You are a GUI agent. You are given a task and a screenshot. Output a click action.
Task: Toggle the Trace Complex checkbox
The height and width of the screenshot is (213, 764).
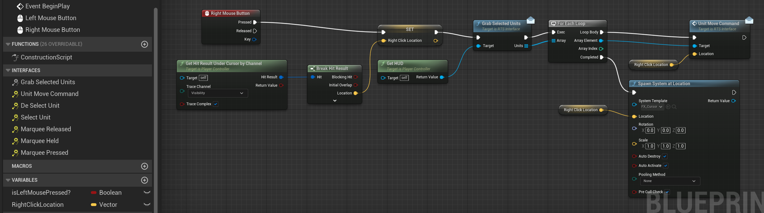point(216,104)
